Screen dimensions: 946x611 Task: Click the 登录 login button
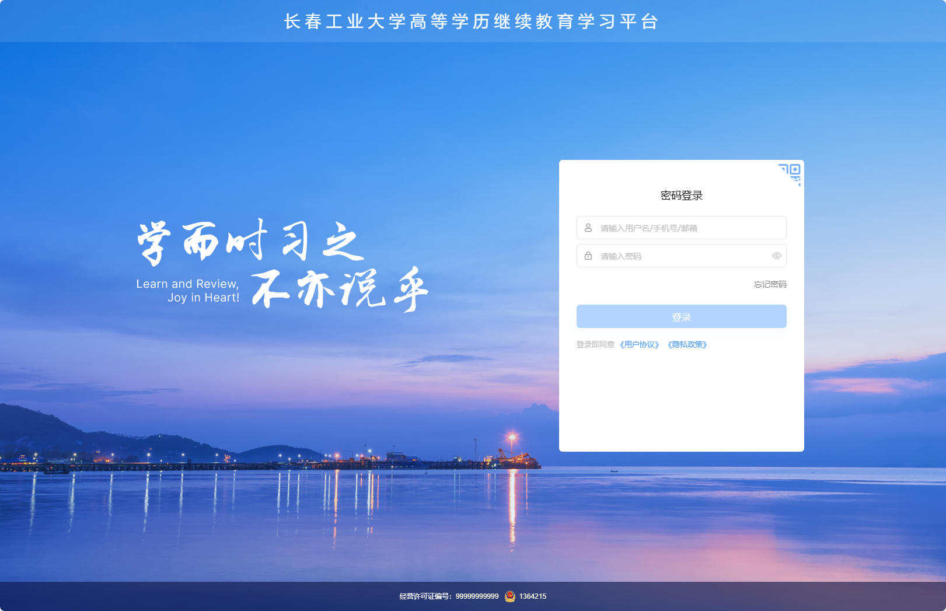(682, 316)
